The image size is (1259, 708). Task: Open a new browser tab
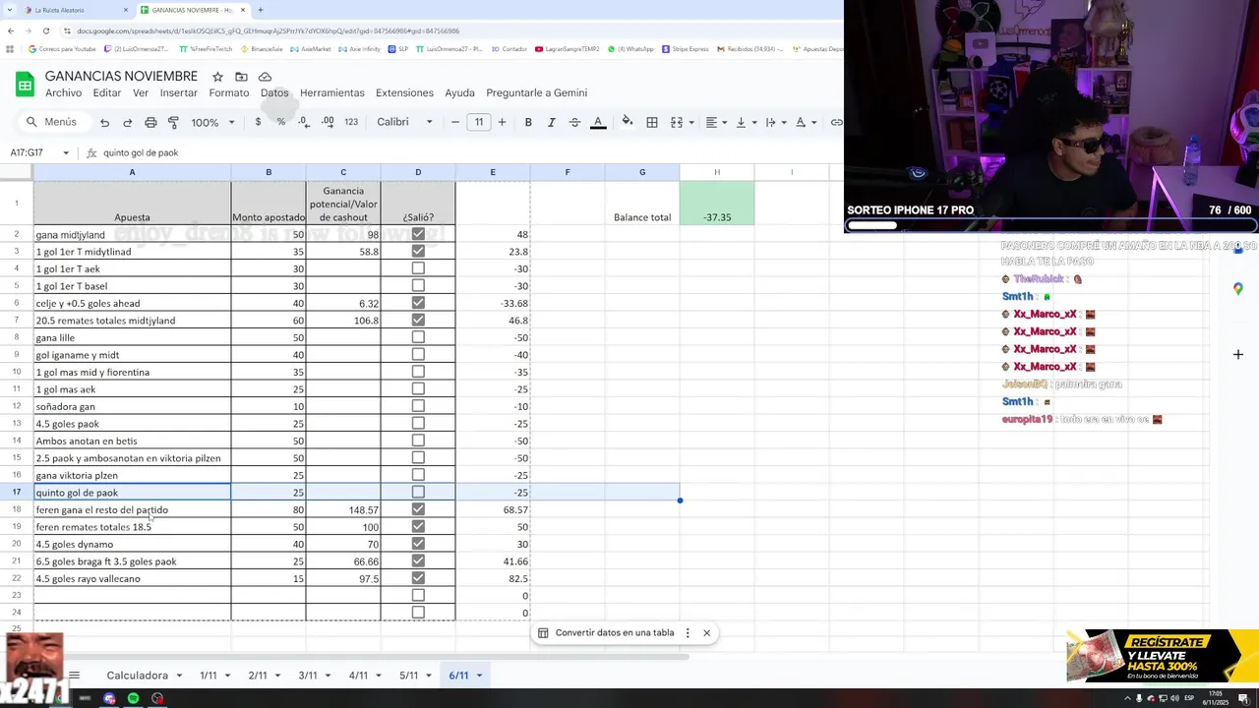coord(260,10)
